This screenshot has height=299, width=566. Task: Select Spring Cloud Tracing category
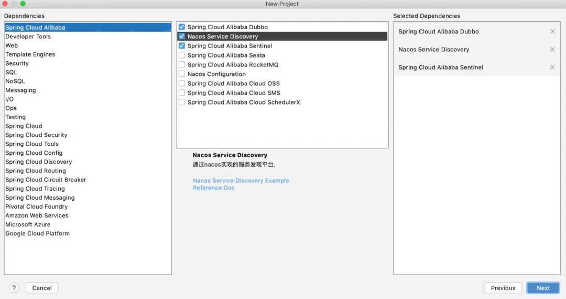(x=88, y=189)
